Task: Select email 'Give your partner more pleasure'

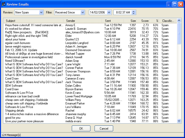Action: (x=24, y=121)
